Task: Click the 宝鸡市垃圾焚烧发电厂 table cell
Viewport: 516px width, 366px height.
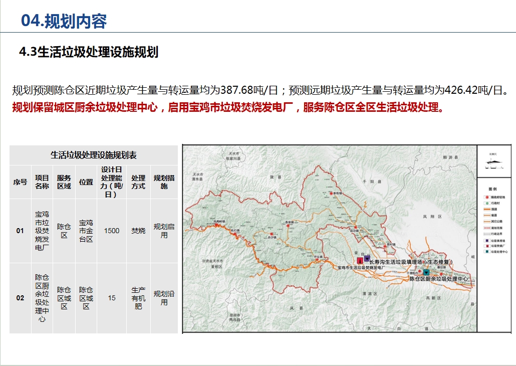Action: [x=42, y=231]
